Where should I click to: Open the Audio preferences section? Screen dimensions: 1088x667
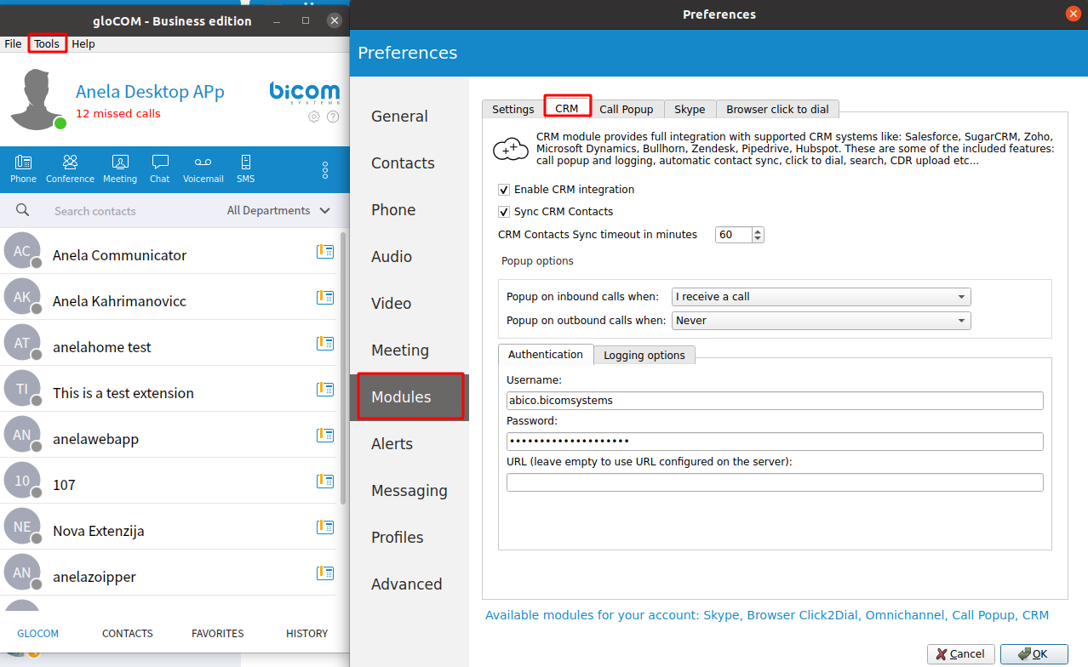coord(409,257)
